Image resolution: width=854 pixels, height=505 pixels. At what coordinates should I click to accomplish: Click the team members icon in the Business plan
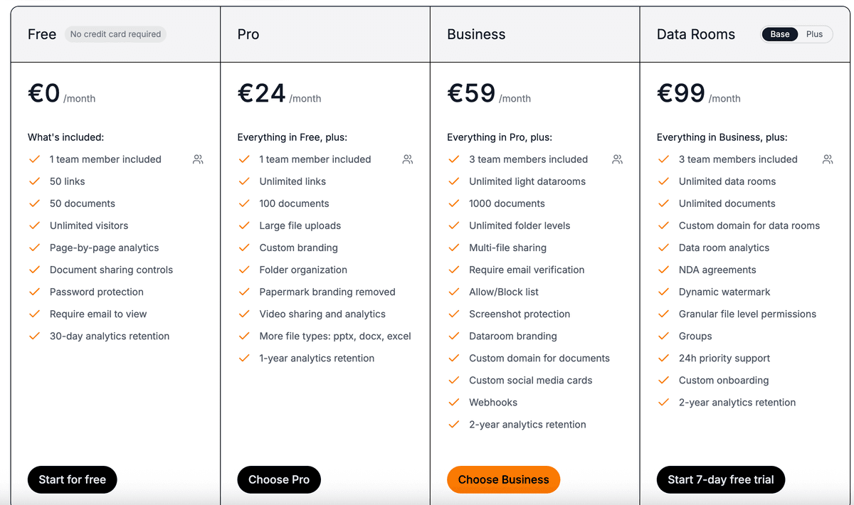[617, 159]
